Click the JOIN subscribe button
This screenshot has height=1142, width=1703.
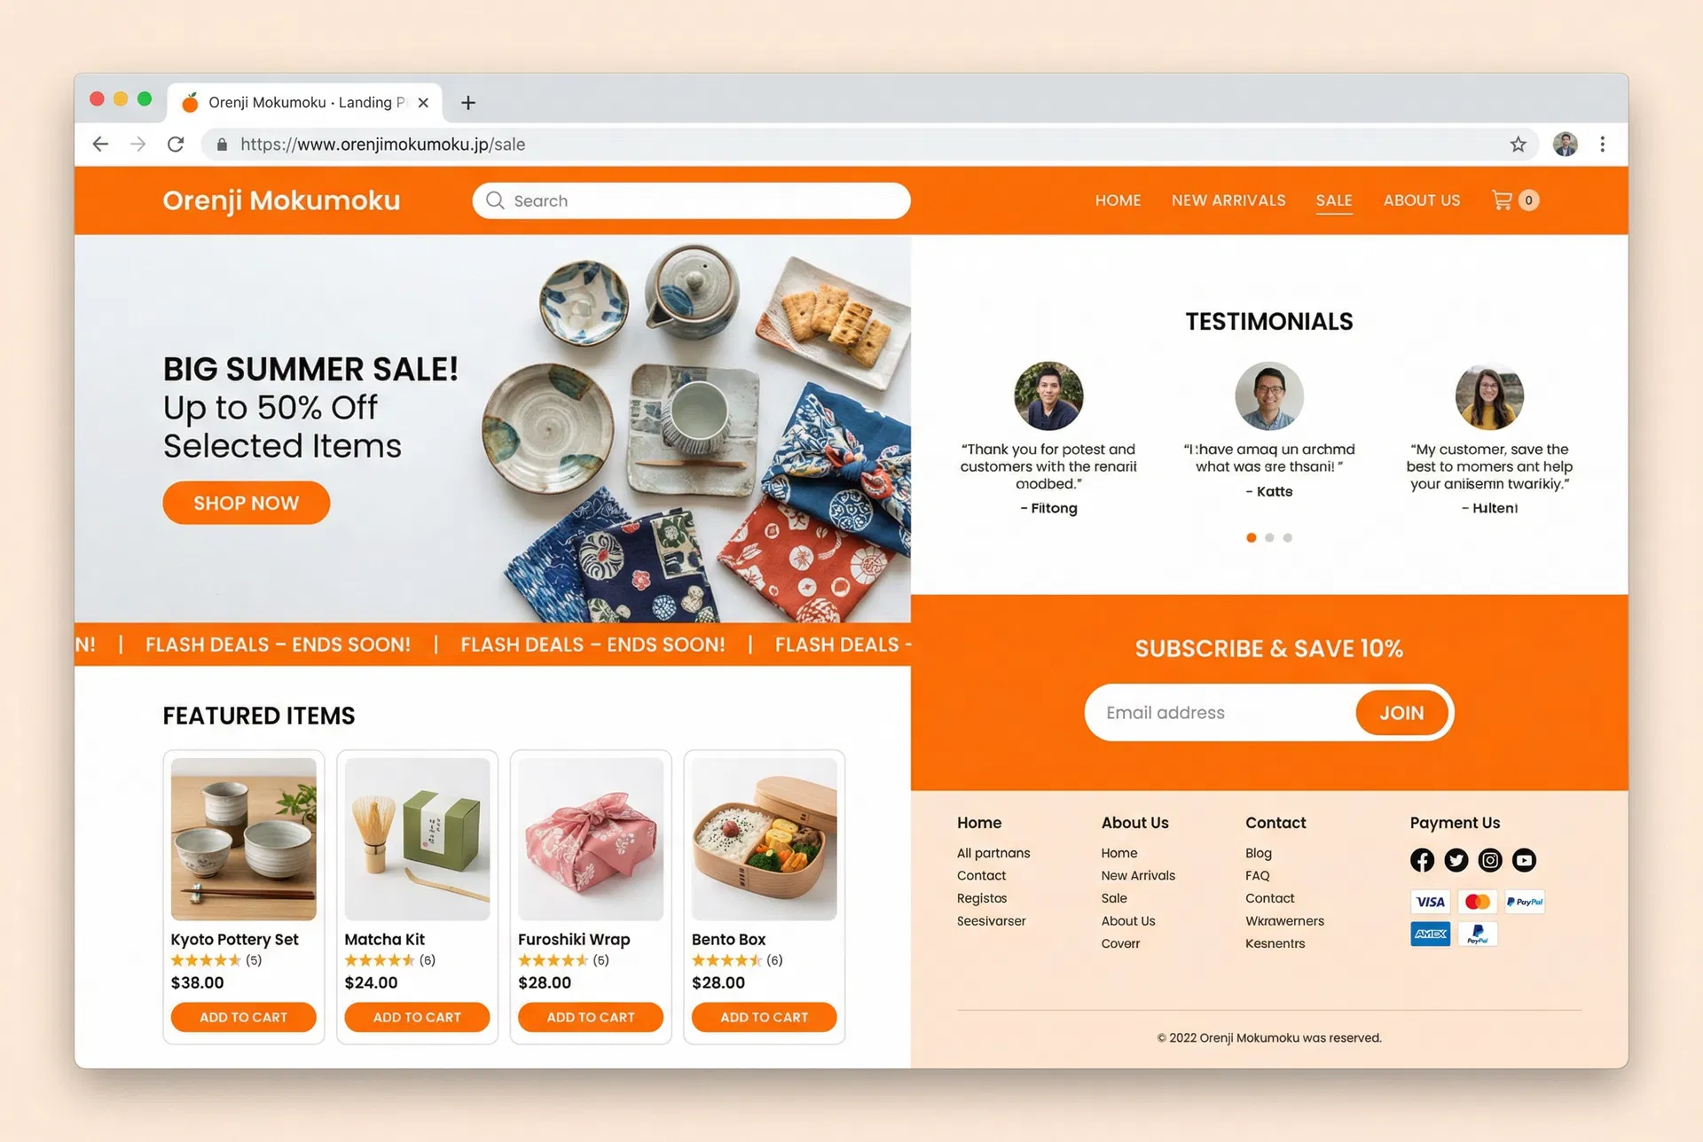point(1401,713)
